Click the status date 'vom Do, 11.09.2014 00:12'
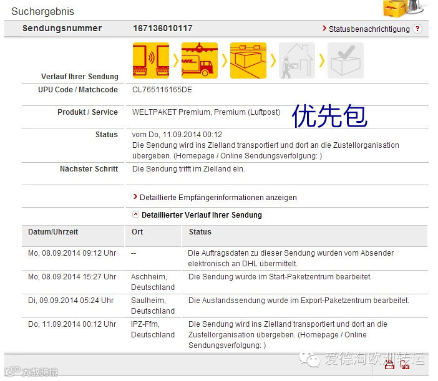438x381 pixels. [177, 135]
